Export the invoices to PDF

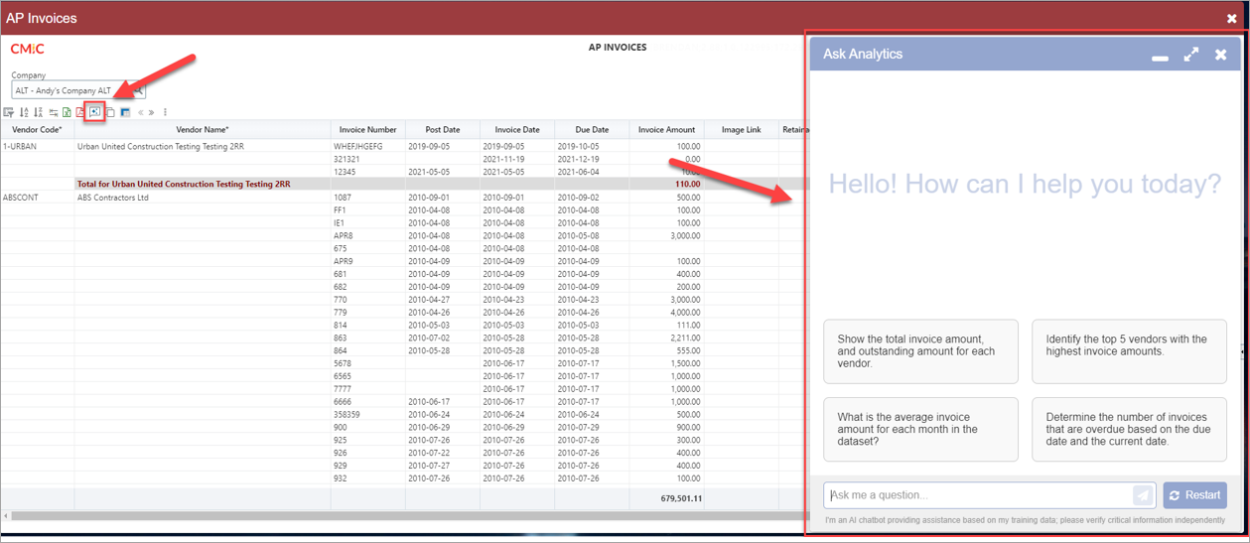[x=80, y=112]
